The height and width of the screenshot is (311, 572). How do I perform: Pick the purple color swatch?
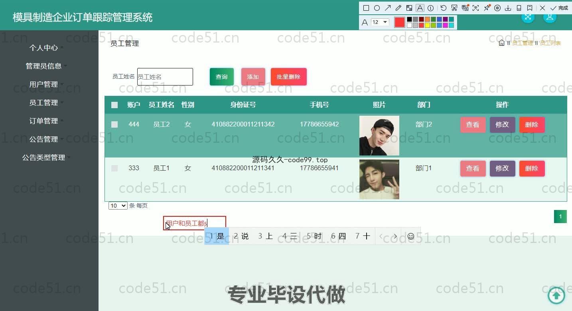pos(445,19)
